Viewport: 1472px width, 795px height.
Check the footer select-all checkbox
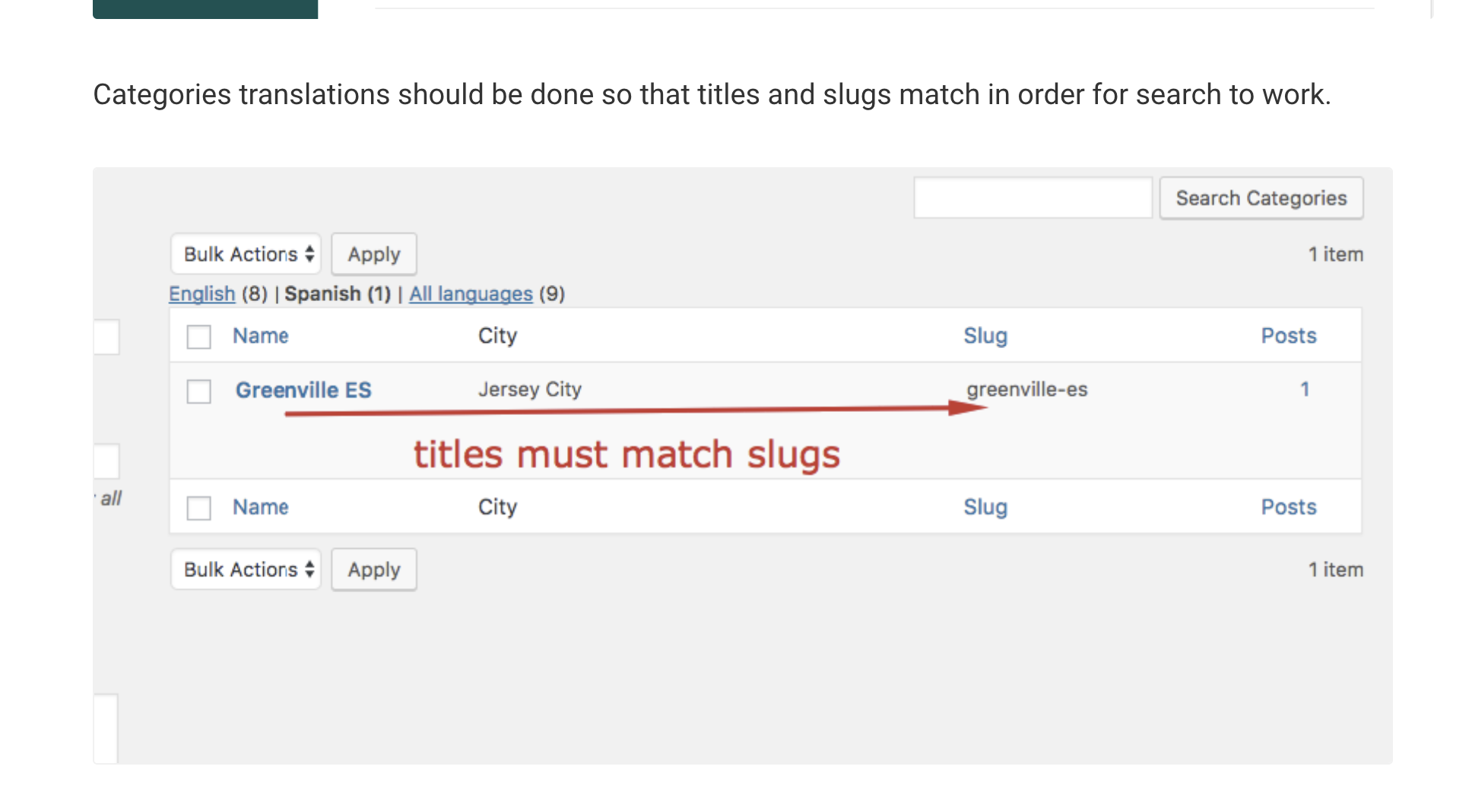(x=199, y=508)
